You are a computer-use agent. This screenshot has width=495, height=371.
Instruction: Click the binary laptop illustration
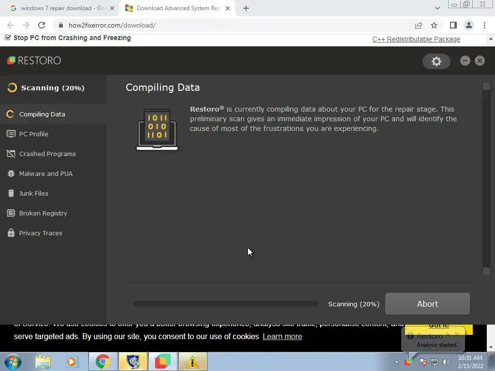(157, 129)
